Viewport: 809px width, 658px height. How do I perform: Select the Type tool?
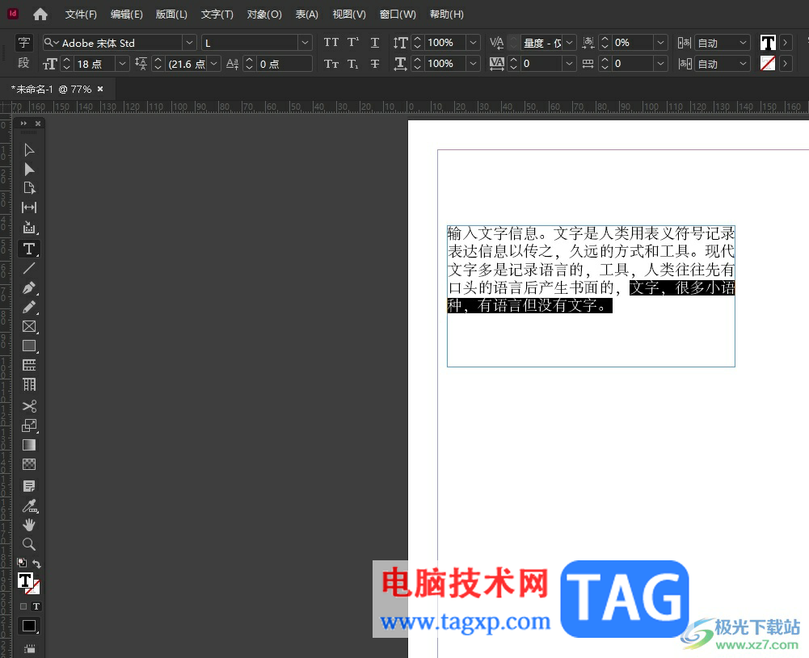pyautogui.click(x=29, y=249)
